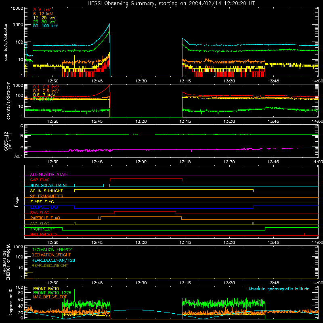
Task: Click the cyan 50-100 keV curve peak before the gap
Action: pyautogui.click(x=109, y=24)
